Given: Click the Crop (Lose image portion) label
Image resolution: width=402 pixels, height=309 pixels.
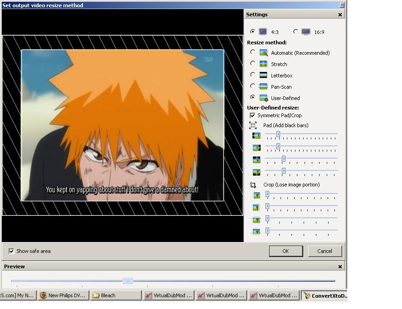Looking at the screenshot, I should click(x=291, y=185).
